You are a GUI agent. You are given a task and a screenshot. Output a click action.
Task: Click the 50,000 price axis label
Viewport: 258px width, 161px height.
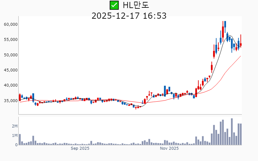point(11,55)
